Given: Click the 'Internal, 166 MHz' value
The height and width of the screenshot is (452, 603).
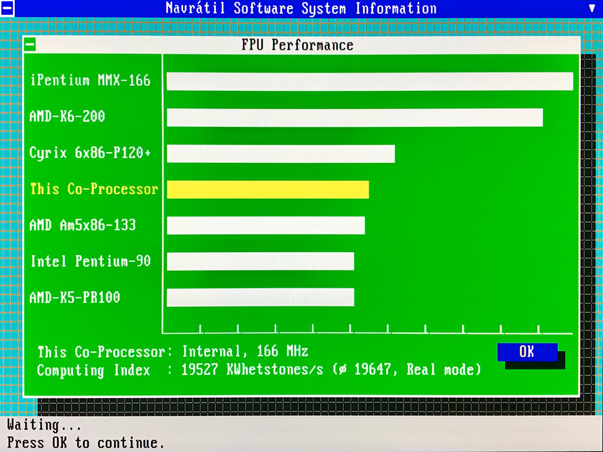Looking at the screenshot, I should click(x=245, y=351).
